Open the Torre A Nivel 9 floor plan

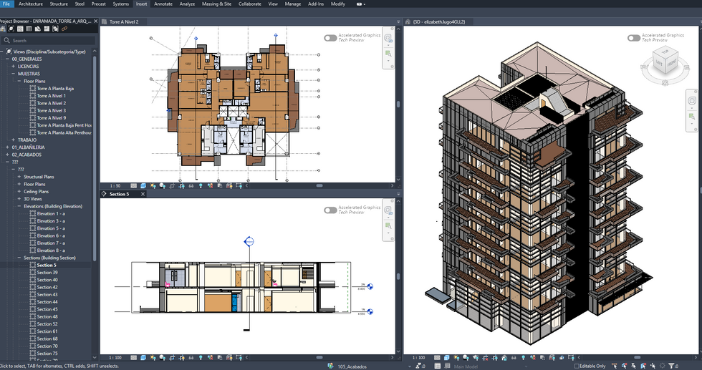point(51,118)
